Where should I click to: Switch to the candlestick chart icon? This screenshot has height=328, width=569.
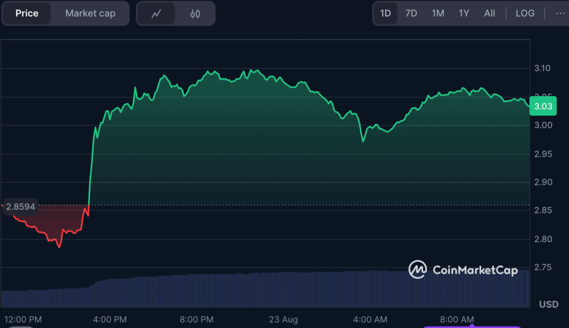click(196, 13)
